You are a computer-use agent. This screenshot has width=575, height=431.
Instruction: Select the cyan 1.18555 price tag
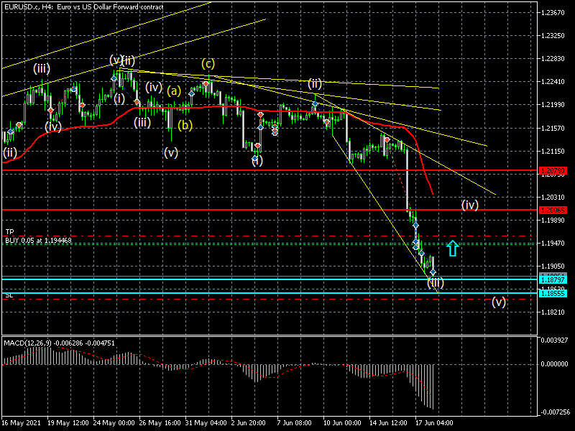pos(556,293)
